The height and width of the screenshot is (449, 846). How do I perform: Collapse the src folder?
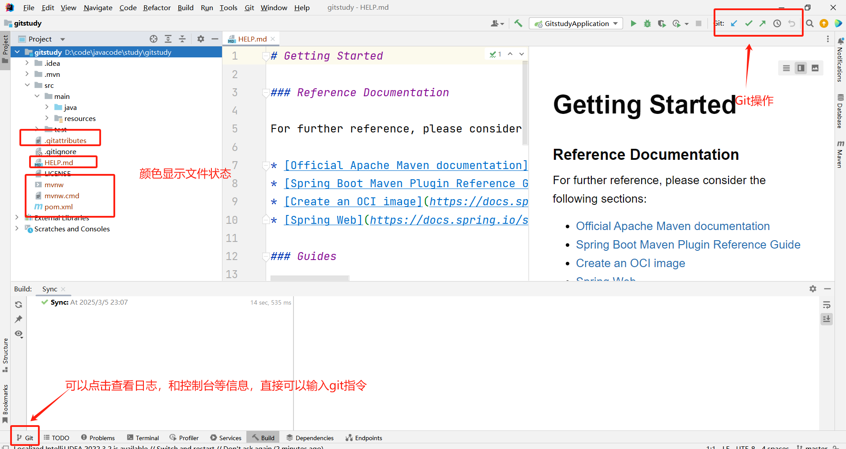pos(27,85)
